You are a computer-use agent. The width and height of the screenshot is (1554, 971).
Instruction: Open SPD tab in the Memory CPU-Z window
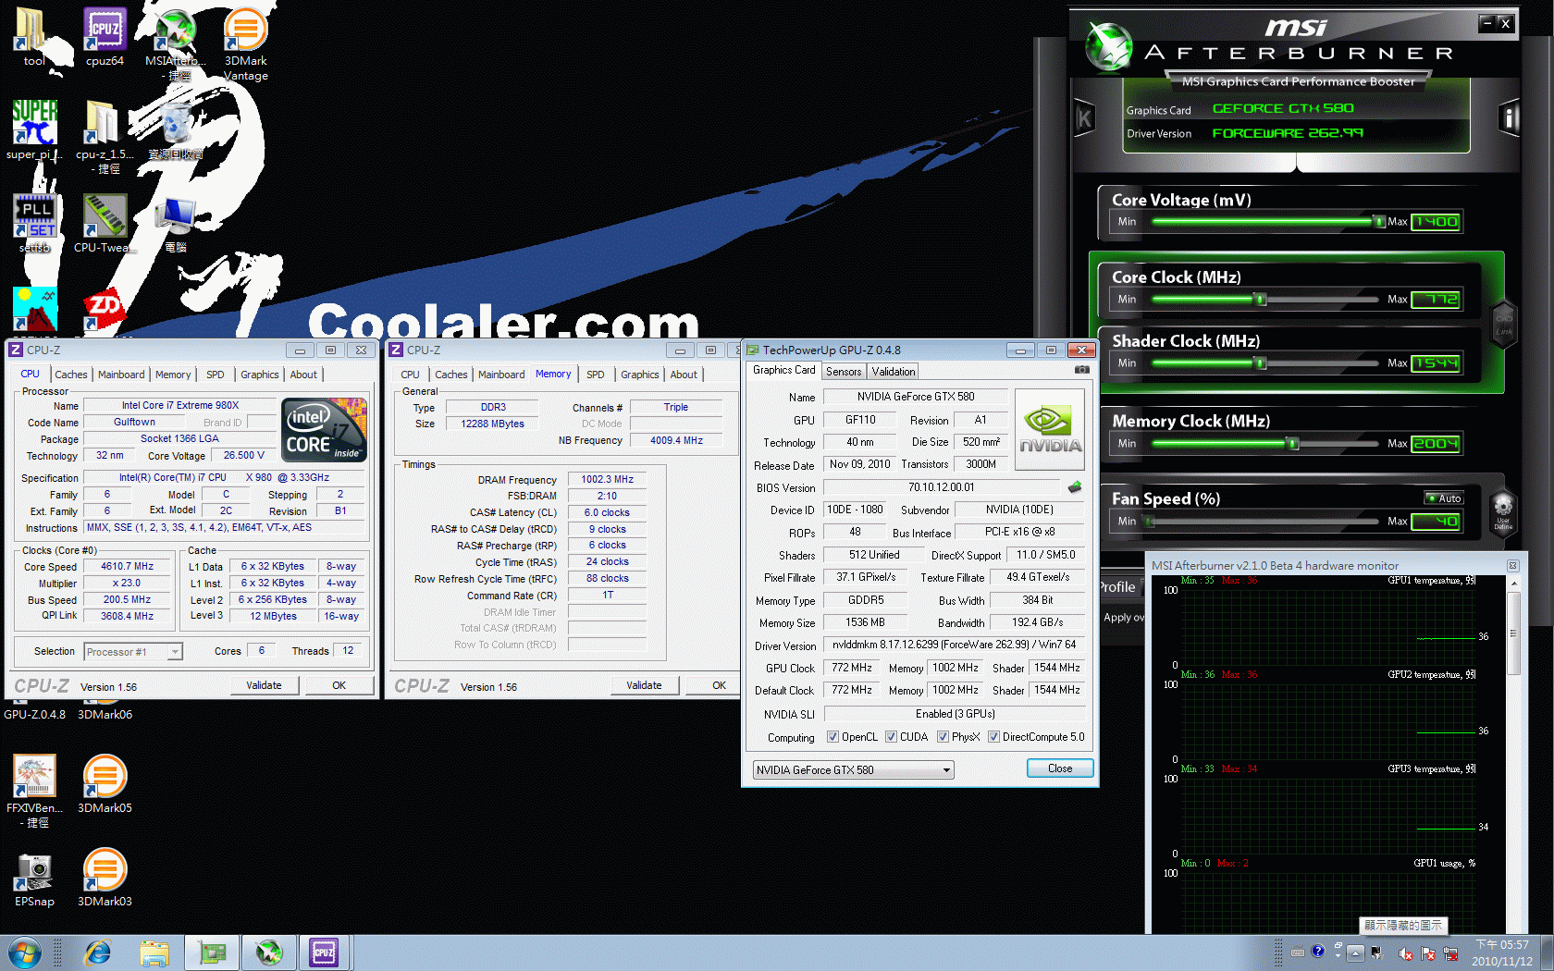tap(596, 375)
